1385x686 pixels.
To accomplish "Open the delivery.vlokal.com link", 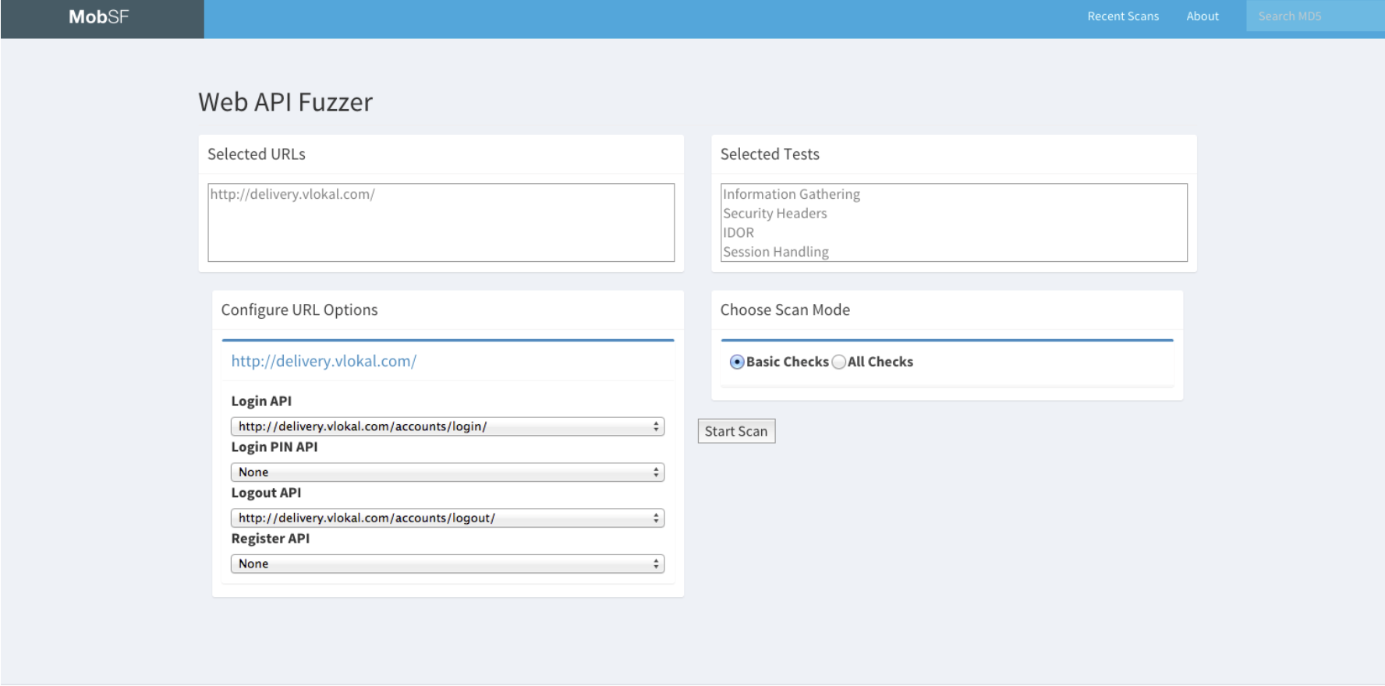I will pos(324,361).
